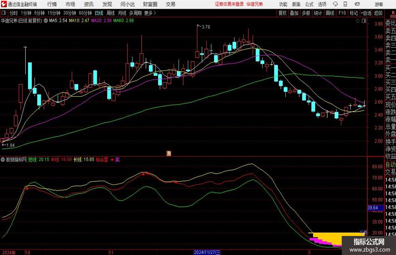Click the mobile phone icon
The width and height of the screenshot is (396, 255).
pyautogui.click(x=345, y=4)
